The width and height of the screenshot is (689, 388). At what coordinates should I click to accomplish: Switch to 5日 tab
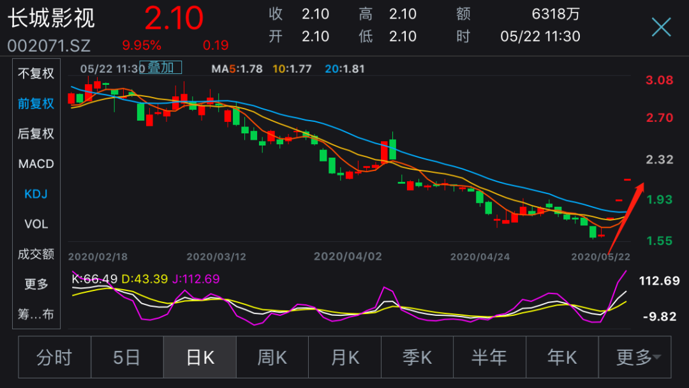[x=127, y=357]
